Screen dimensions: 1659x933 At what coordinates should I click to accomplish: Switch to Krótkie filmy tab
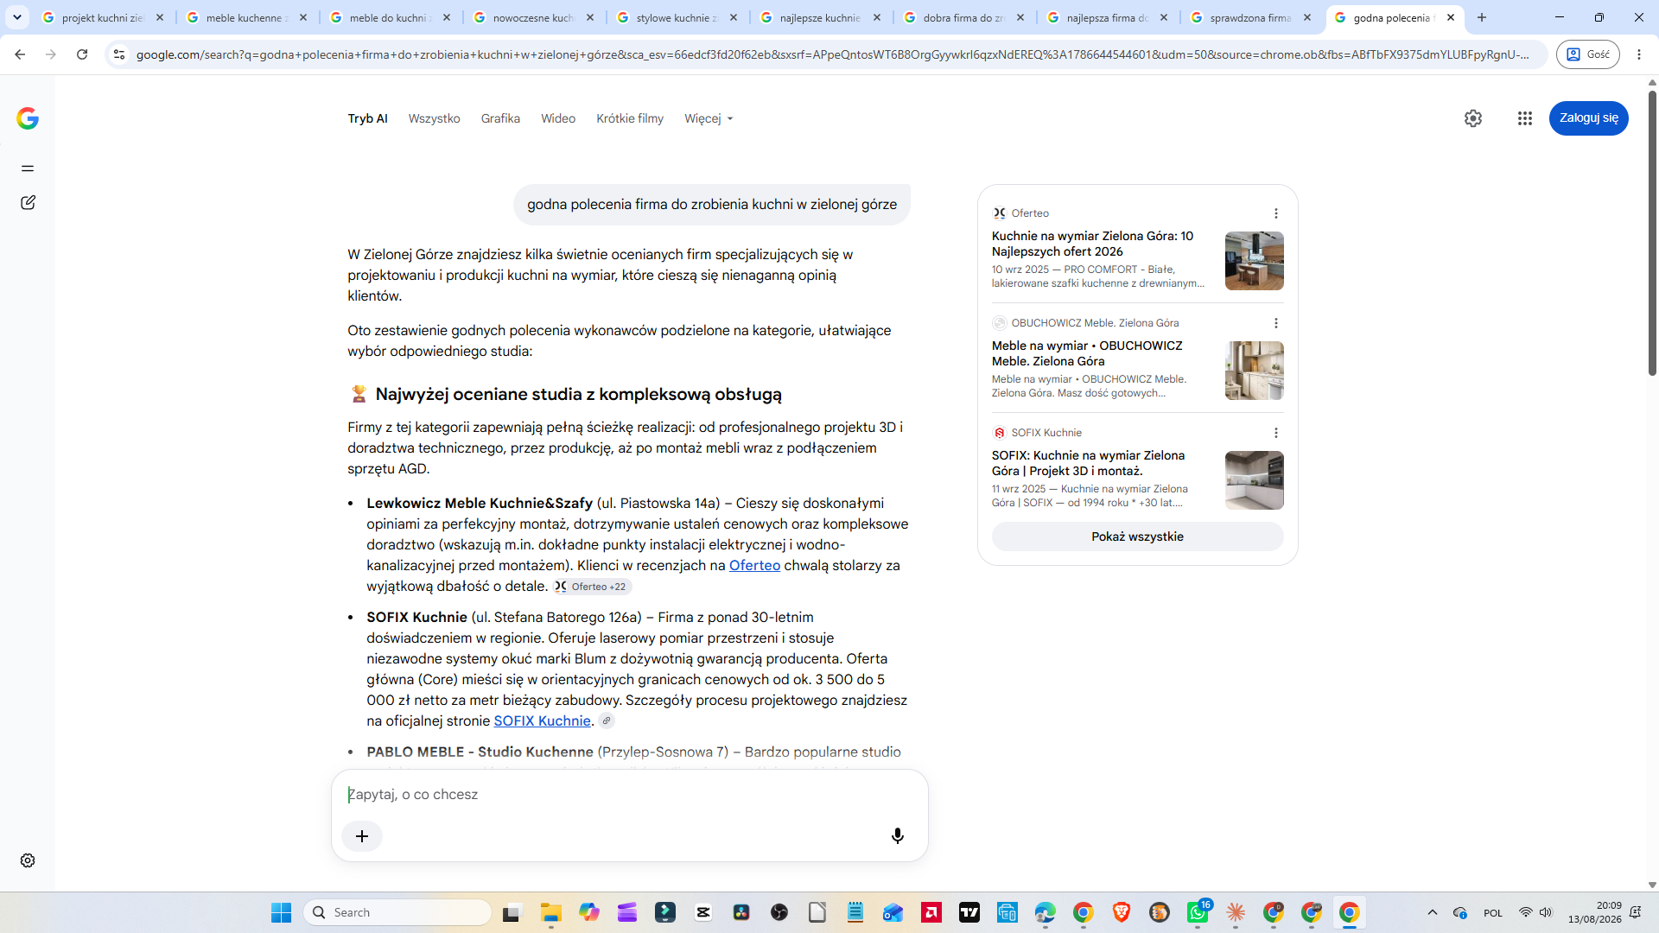(x=630, y=118)
